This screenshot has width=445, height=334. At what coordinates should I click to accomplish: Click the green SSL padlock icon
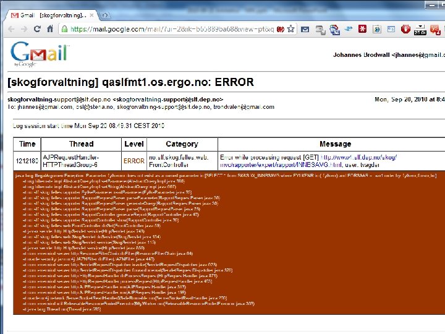65,29
